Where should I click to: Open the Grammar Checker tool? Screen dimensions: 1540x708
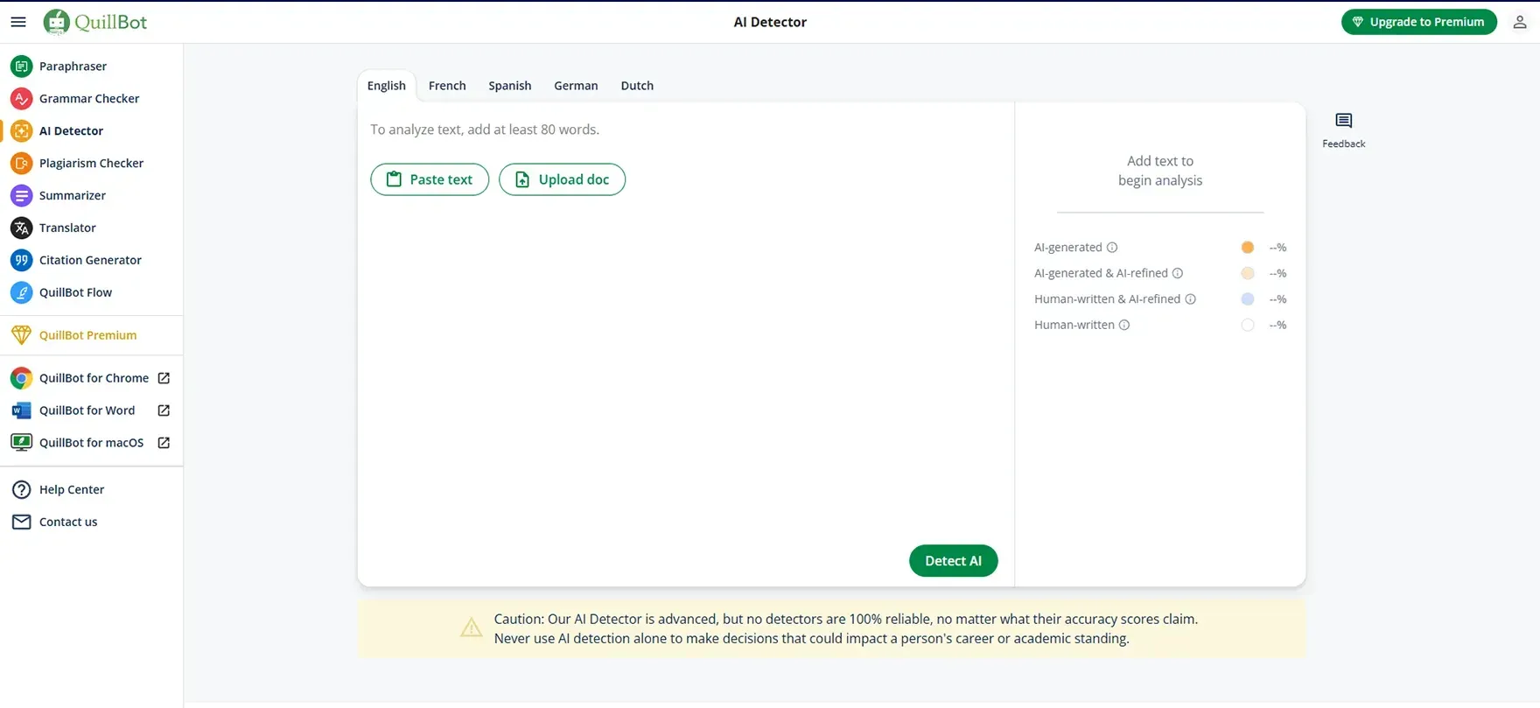(x=88, y=99)
